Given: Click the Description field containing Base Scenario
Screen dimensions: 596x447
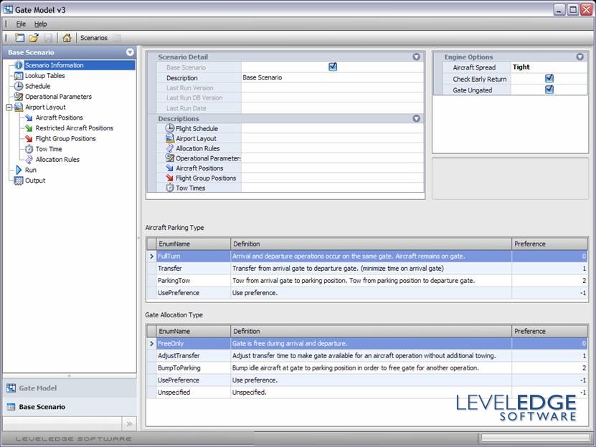Looking at the screenshot, I should [x=331, y=77].
